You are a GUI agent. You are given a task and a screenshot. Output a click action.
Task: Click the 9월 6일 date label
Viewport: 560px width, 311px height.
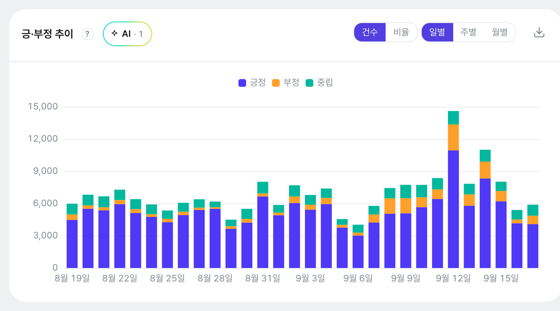coord(358,278)
